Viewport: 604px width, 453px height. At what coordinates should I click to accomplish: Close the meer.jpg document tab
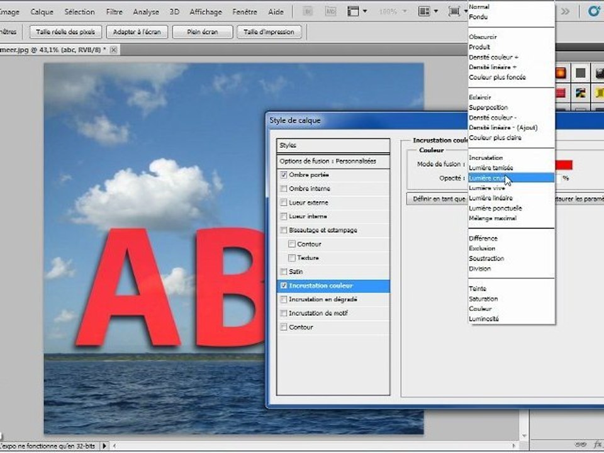coord(114,50)
